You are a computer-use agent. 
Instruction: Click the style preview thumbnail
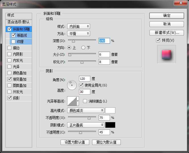point(167,54)
